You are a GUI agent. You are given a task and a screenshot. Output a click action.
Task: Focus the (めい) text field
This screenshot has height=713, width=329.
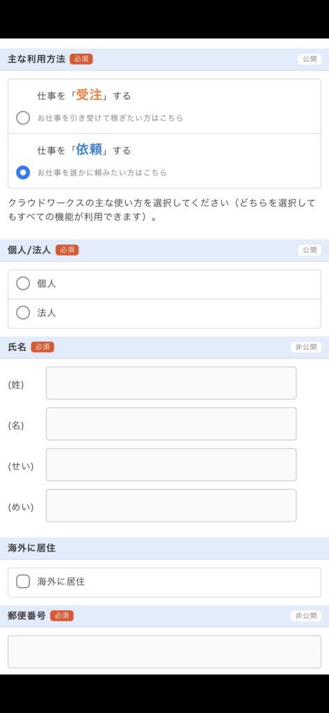[x=171, y=506]
